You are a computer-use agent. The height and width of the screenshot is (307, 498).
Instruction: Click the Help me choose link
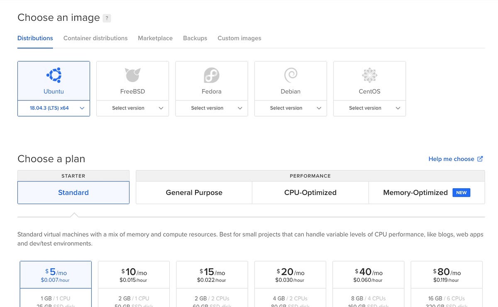(451, 158)
